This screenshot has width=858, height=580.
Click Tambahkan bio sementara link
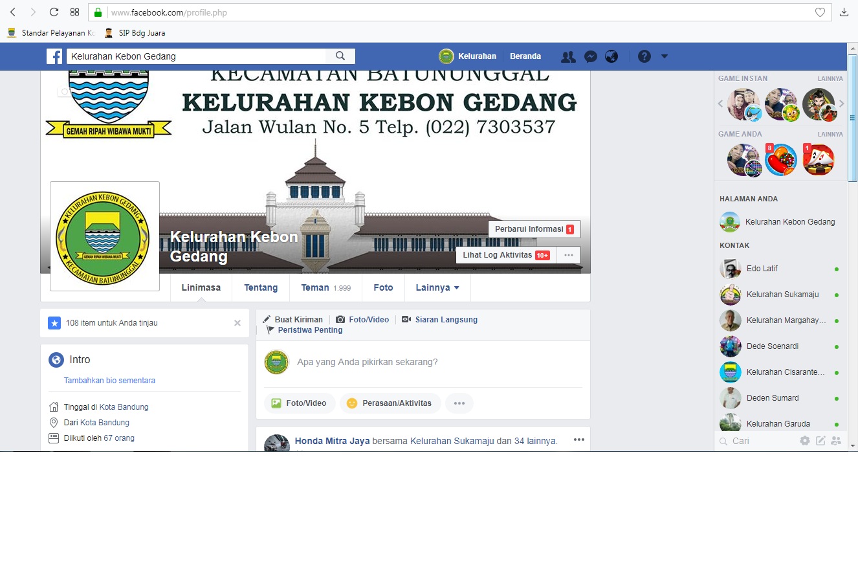109,381
